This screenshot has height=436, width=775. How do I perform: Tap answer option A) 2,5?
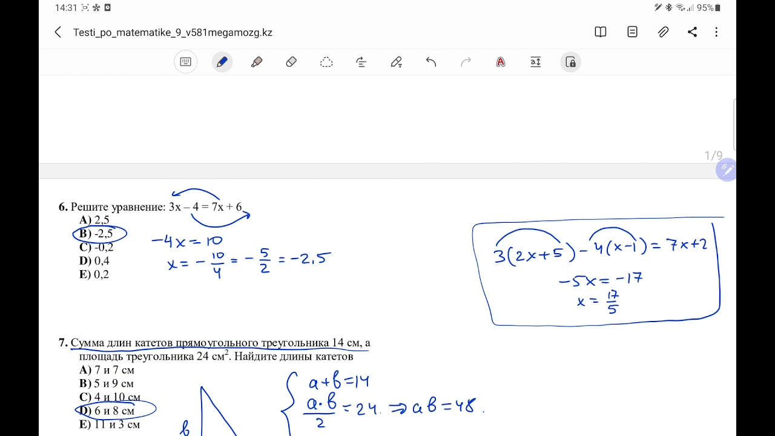pyautogui.click(x=94, y=220)
